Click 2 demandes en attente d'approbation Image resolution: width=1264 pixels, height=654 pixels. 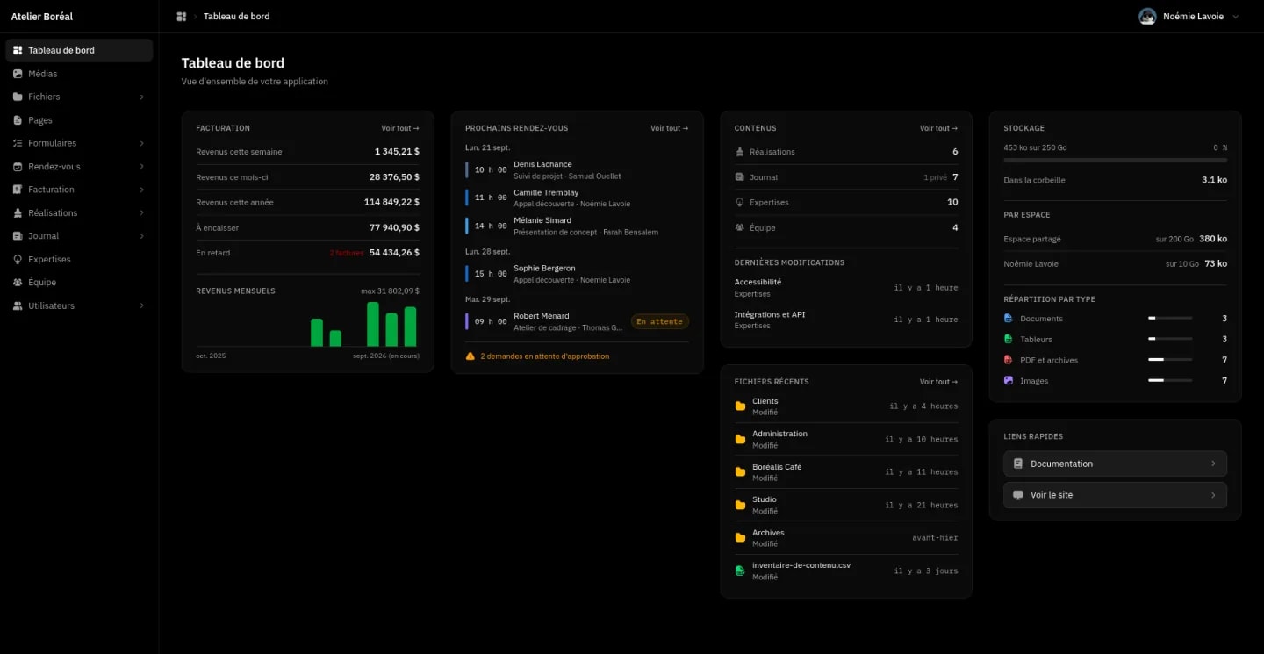[x=545, y=356]
